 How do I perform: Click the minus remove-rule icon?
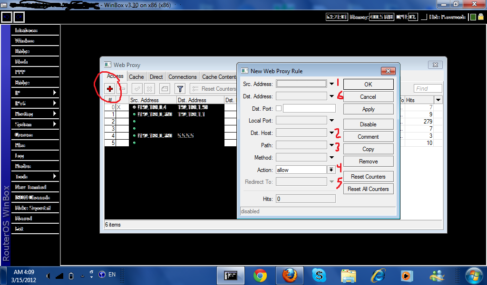(123, 89)
